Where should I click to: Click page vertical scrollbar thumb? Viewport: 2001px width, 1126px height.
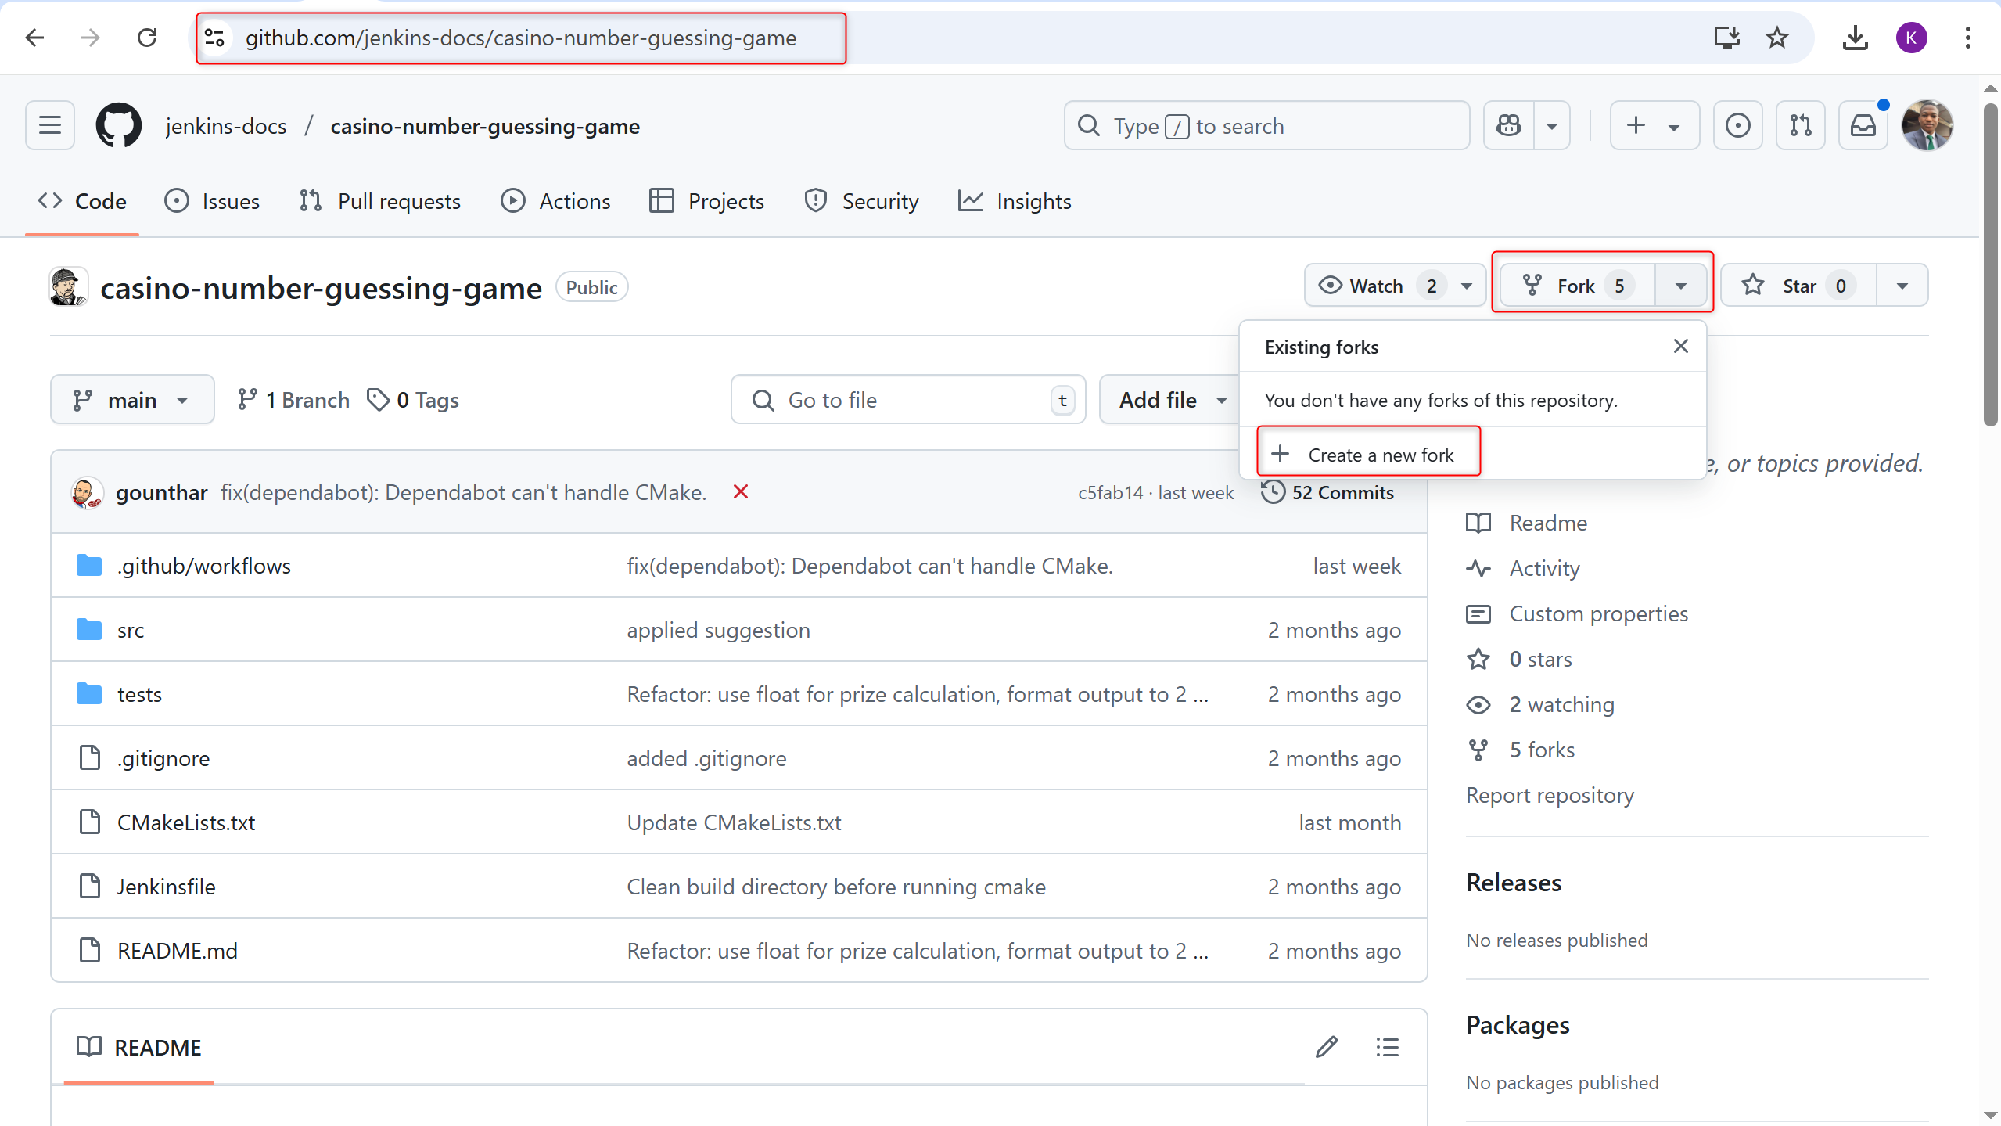[x=1991, y=264]
